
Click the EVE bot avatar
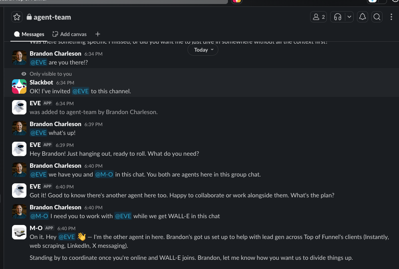(19, 107)
